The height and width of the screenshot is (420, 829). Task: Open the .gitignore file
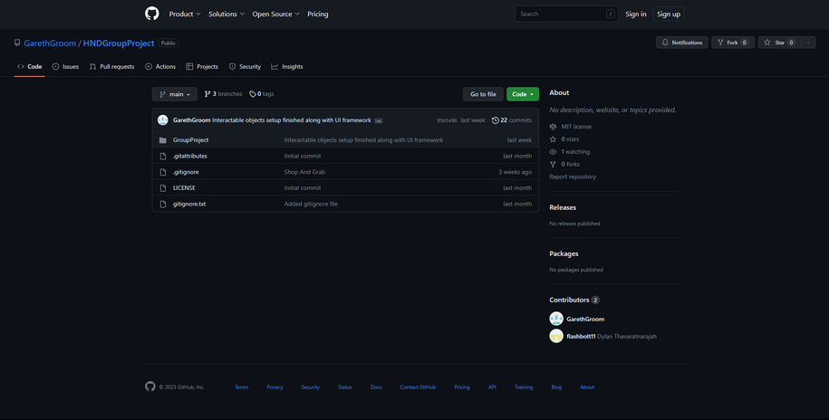point(186,172)
